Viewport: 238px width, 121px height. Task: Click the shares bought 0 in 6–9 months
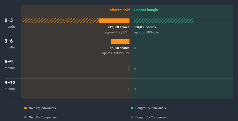coord(135,69)
